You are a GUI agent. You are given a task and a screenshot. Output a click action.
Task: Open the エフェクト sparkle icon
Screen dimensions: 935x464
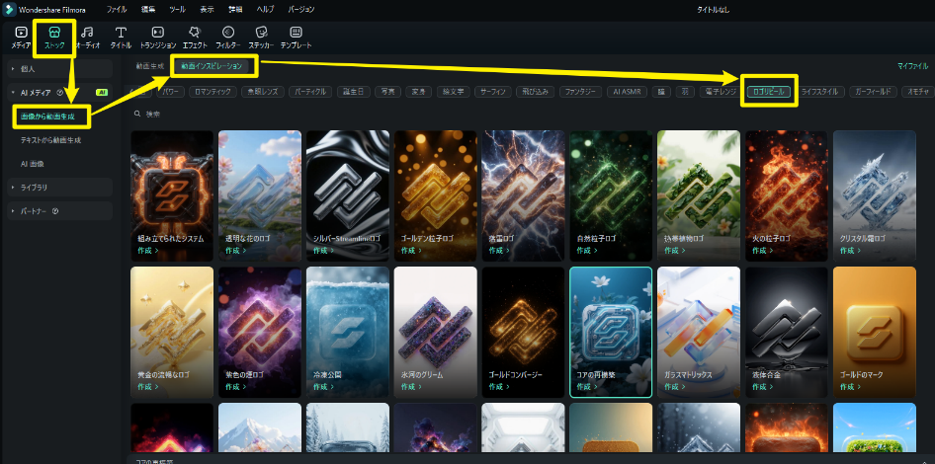point(195,33)
